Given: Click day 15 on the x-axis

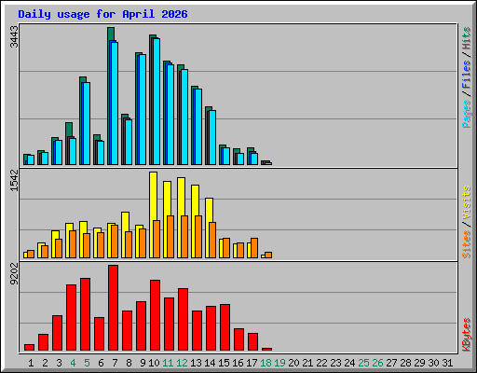Looking at the screenshot, I should 224,363.
